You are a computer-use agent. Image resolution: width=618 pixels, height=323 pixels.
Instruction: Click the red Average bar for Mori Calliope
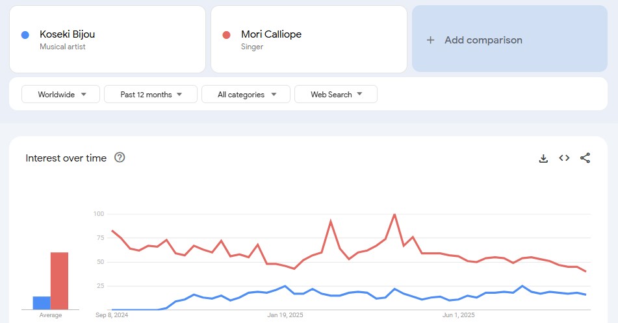60,281
